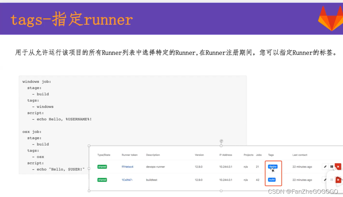Click the Runner token column header
Image resolution: width=343 pixels, height=197 pixels.
click(129, 155)
